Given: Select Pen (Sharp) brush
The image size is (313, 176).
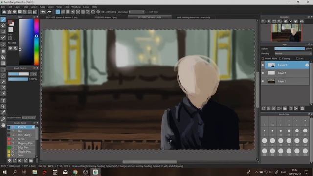Looking at the screenshot, I should point(21,135).
